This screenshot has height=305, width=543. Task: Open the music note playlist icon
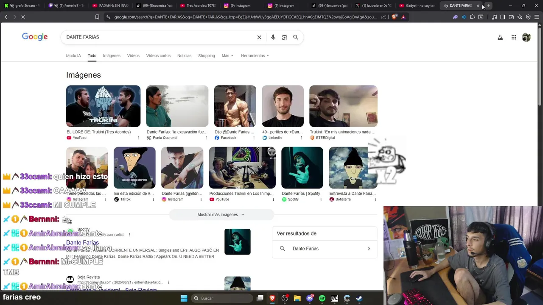tap(494, 17)
